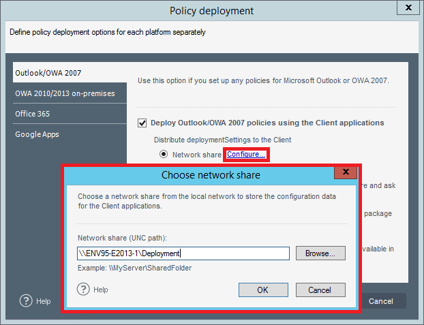424x325 pixels.
Task: Click the Help question mark icon in Choose network share dialog
Action: [x=83, y=289]
